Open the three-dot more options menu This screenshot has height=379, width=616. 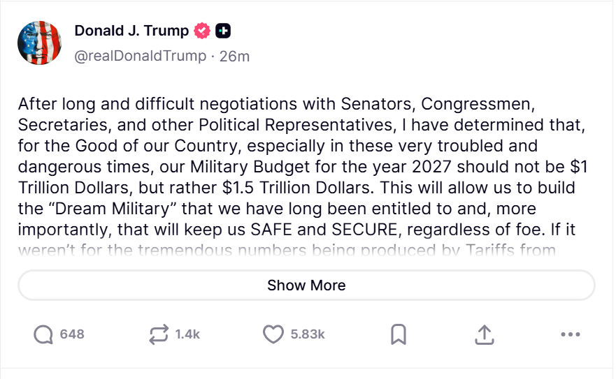(x=571, y=334)
